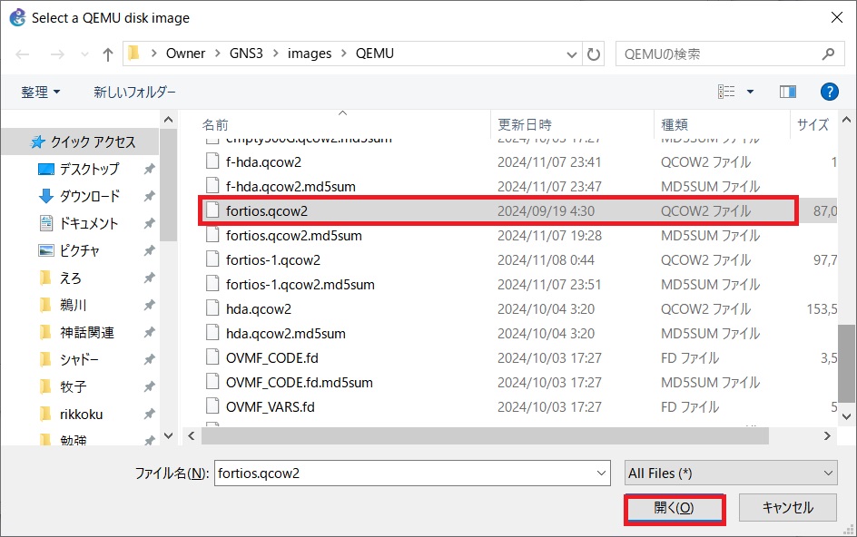Select file hda.qcow2
The width and height of the screenshot is (857, 537).
(258, 309)
